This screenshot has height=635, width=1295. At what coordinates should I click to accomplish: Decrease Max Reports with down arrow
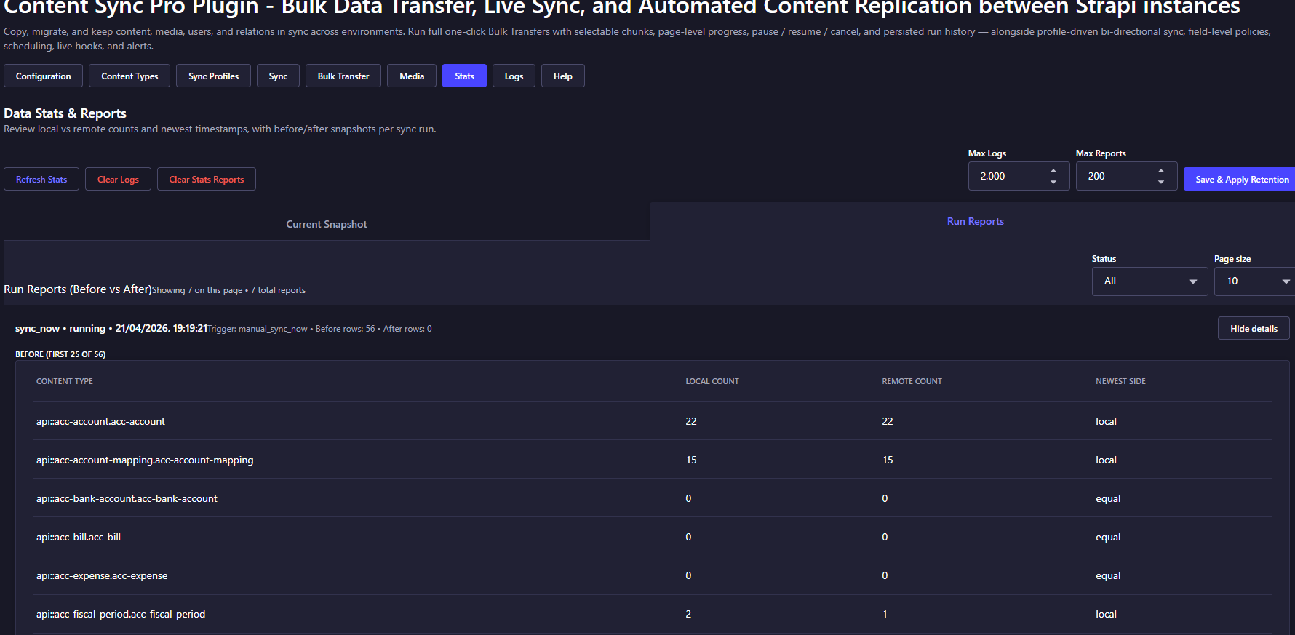pyautogui.click(x=1161, y=182)
